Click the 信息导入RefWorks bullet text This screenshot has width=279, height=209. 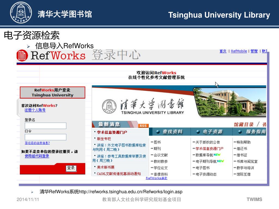tap(64, 46)
